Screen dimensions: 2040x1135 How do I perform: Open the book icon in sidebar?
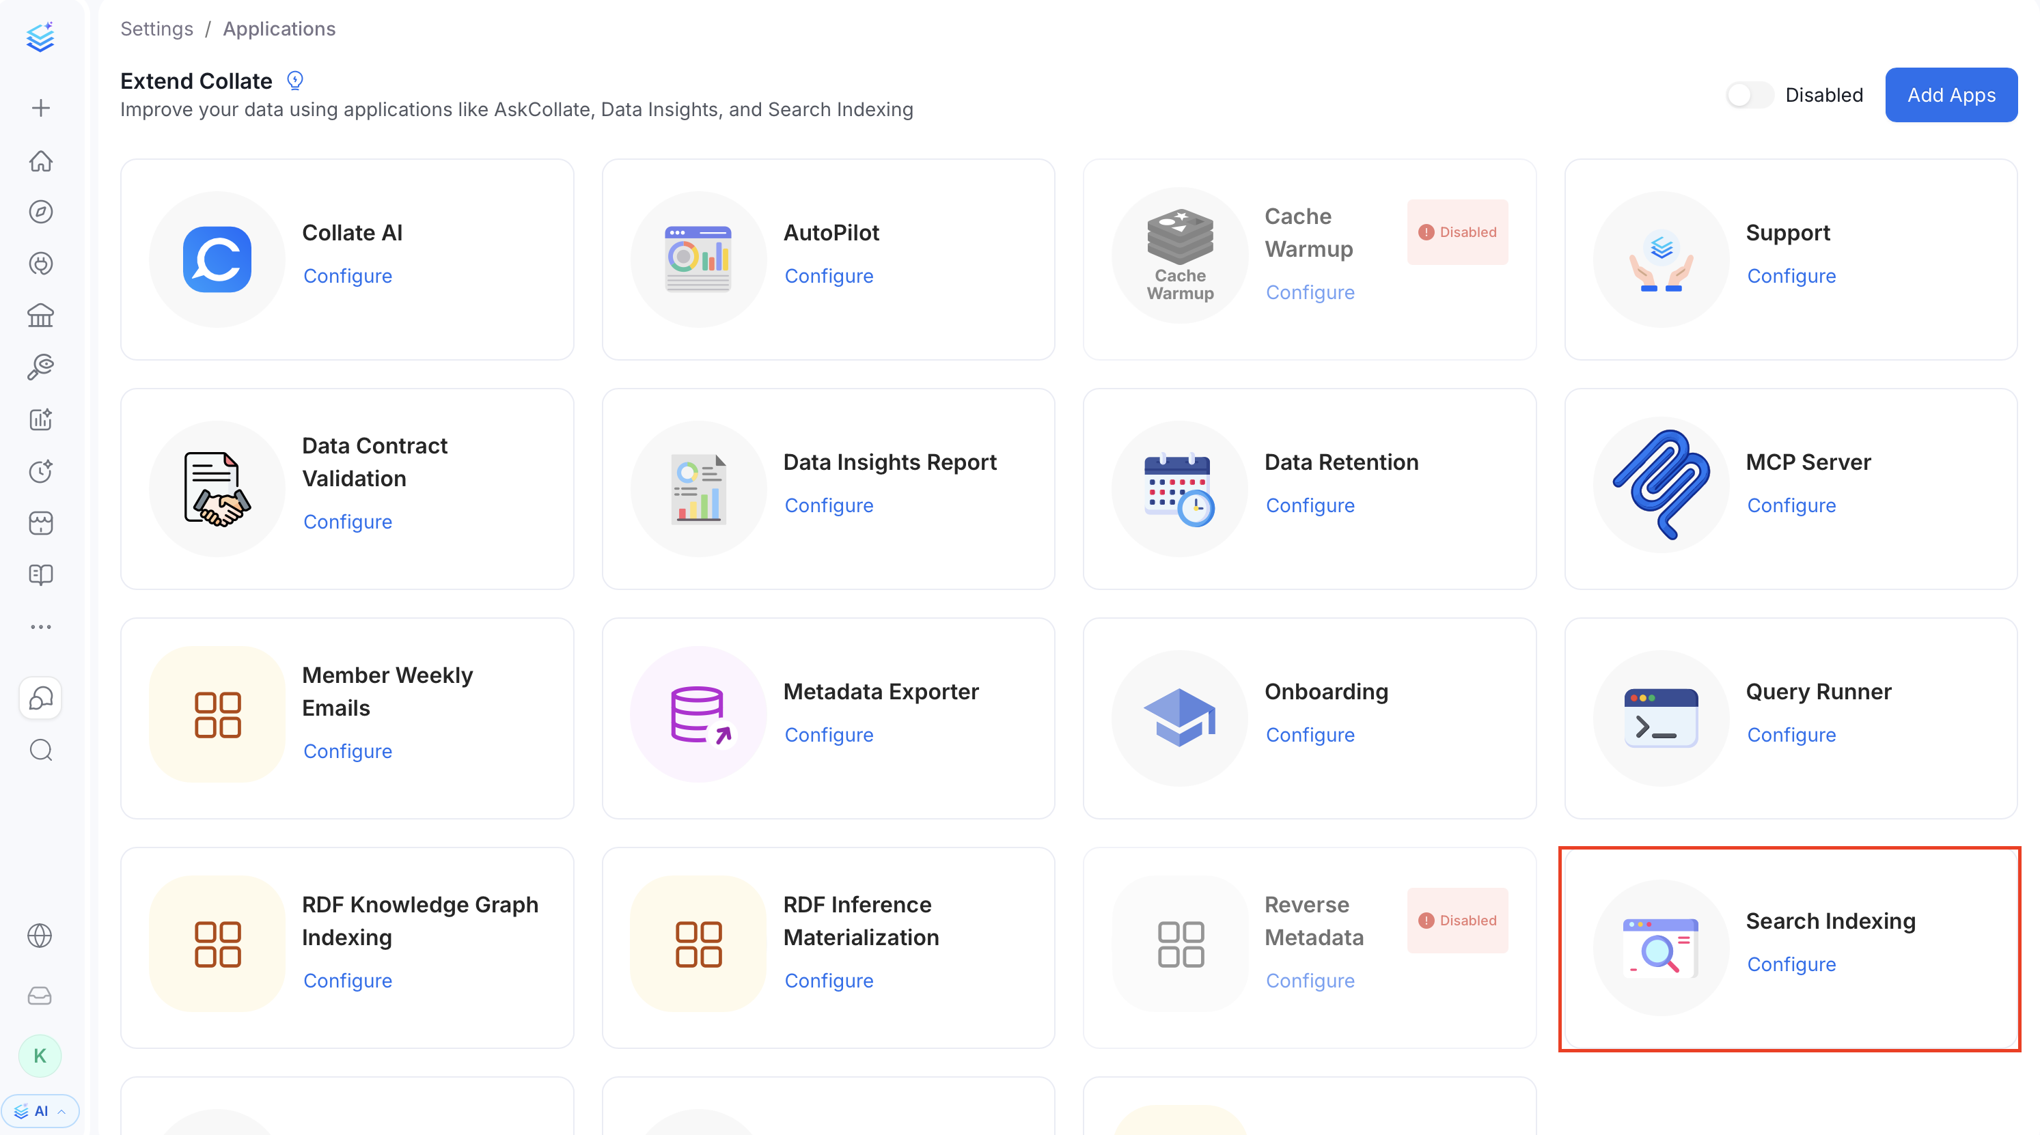[x=40, y=574]
